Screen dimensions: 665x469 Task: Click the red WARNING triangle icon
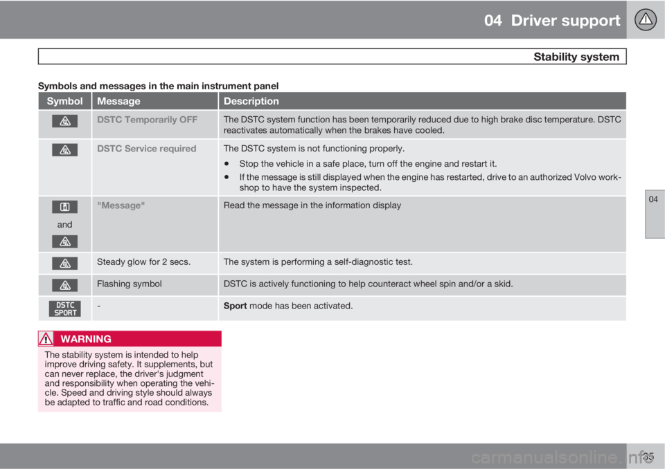pos(46,339)
